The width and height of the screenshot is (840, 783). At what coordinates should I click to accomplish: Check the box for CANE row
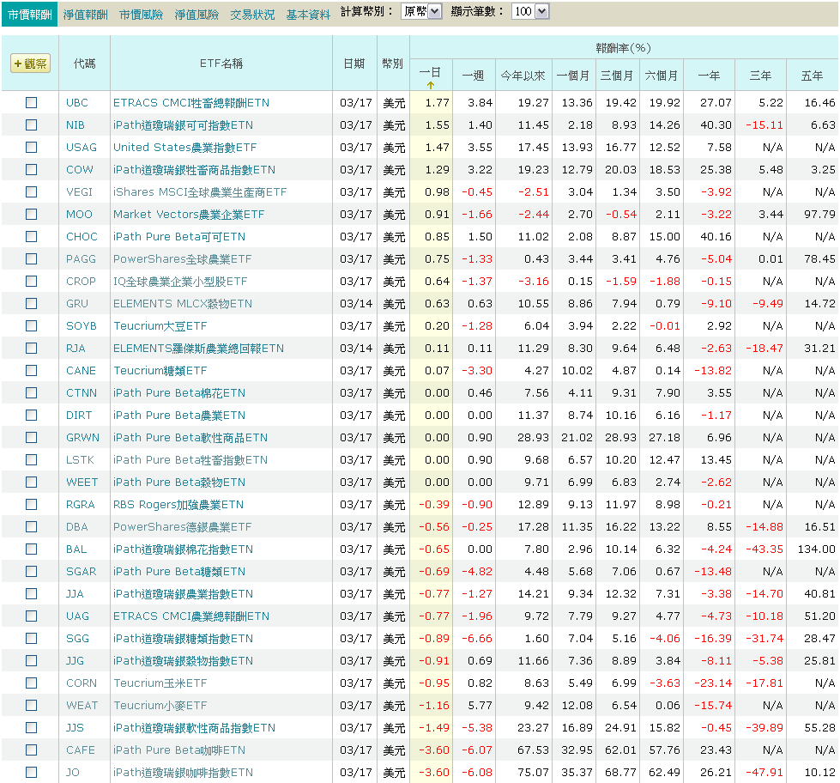[31, 370]
